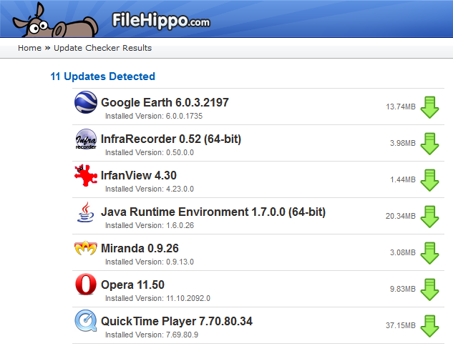Open the FileHippo.com site title

(161, 21)
